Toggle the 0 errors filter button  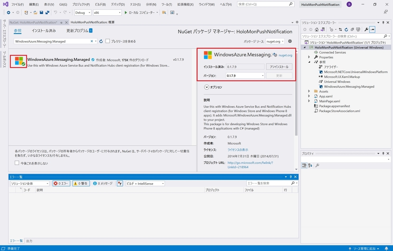[x=61, y=183]
